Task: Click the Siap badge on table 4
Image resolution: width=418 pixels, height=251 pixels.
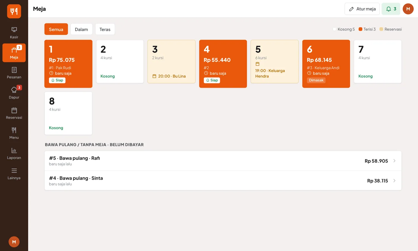Action: [212, 80]
